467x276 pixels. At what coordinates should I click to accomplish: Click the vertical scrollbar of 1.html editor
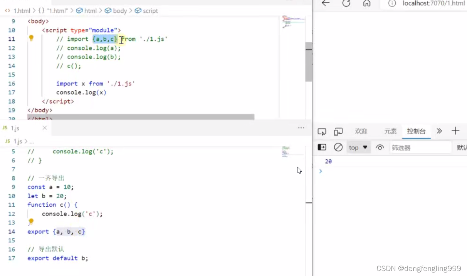309,62
